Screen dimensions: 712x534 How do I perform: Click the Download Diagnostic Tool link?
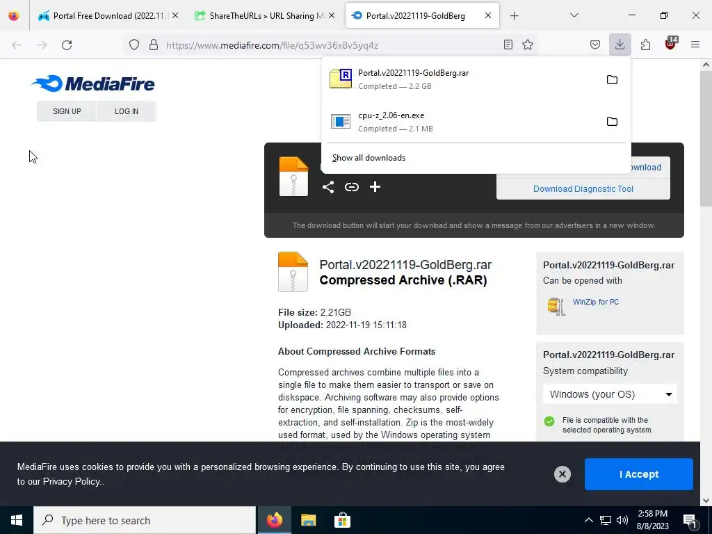pos(583,189)
